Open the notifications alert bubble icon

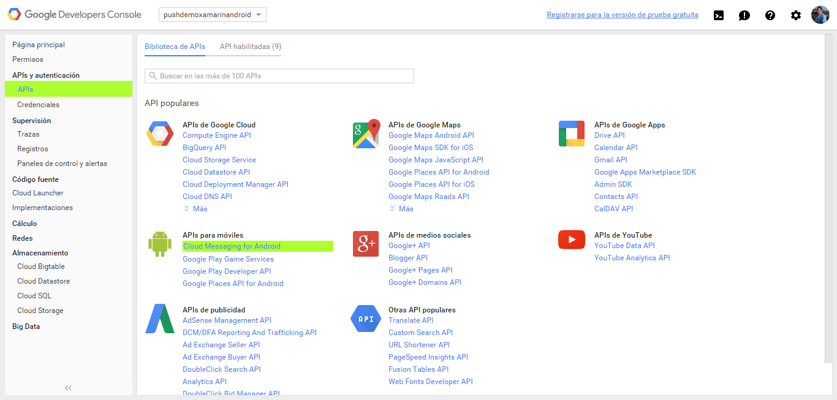pos(744,15)
